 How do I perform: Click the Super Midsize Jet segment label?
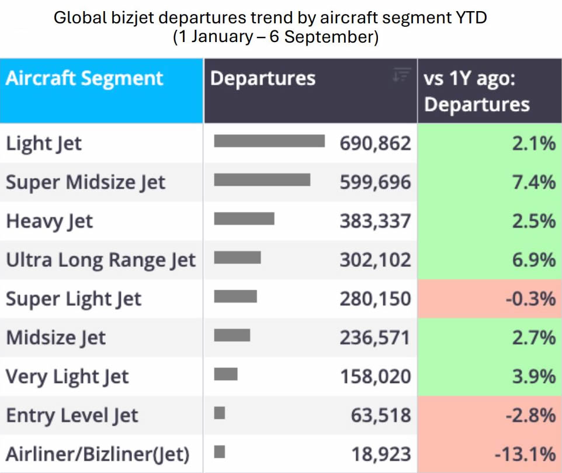85,182
